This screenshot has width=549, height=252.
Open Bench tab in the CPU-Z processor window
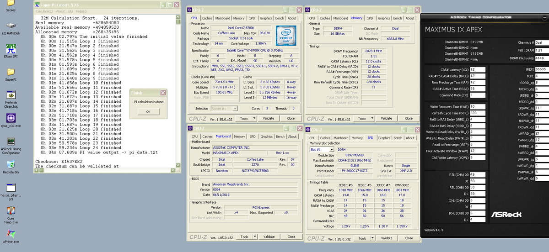coord(279,18)
